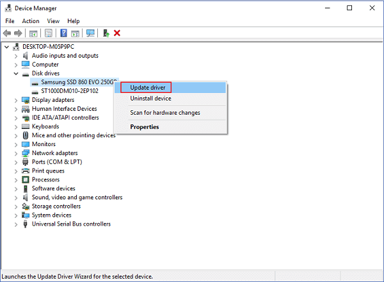Click the Storage controllers icon
Viewport: 384px width, 282px height.
click(26, 206)
